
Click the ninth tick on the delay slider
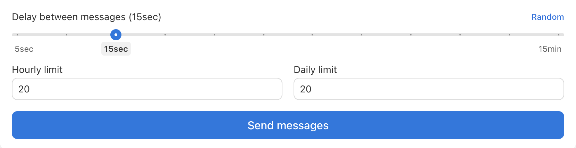click(411, 35)
